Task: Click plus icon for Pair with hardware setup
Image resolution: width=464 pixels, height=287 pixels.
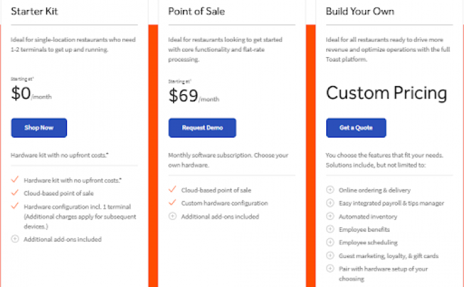Action: [x=330, y=268]
